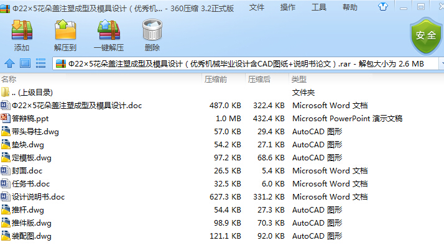Click Word icon of Φ22×5花朵盖注塑成型及模具设计.doc

[5, 105]
